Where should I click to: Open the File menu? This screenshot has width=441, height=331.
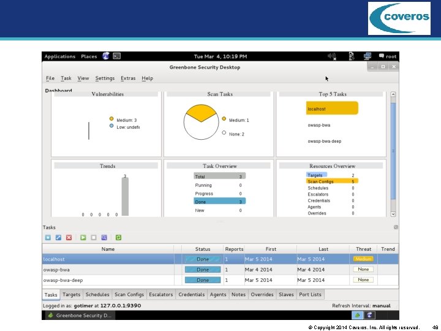click(50, 78)
